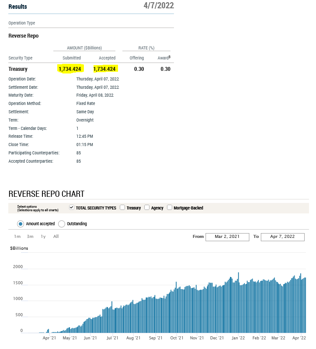Click the Accepted Counterparties value 85

(79, 161)
